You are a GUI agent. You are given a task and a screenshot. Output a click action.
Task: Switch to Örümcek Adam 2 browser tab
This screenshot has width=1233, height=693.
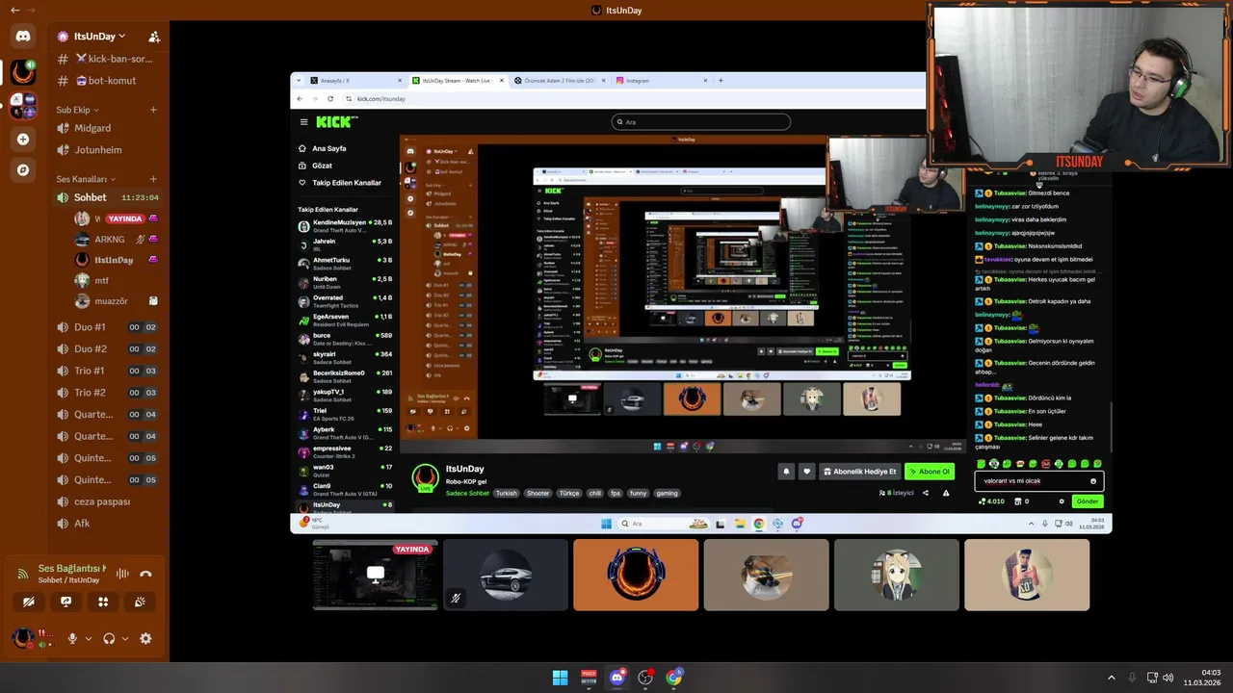coord(560,81)
